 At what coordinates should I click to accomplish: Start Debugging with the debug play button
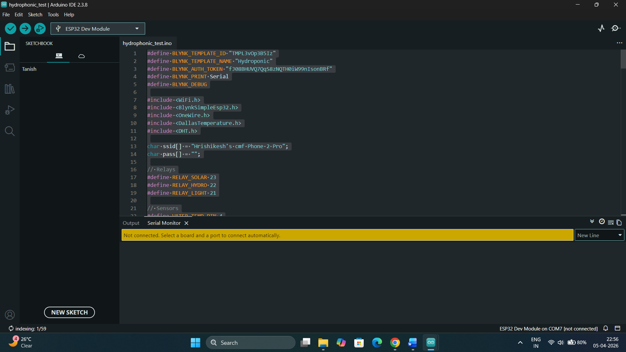pyautogui.click(x=40, y=29)
